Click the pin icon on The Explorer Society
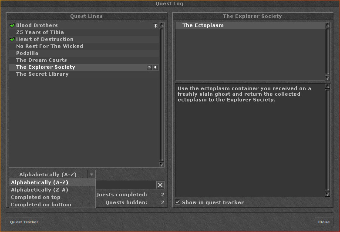 (155, 67)
